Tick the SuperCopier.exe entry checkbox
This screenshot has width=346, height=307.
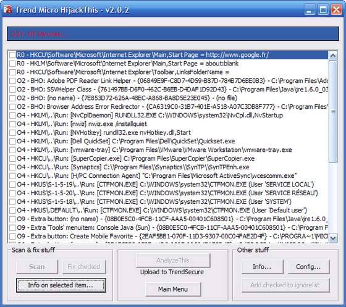pos(12,159)
